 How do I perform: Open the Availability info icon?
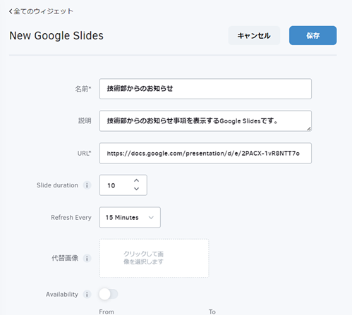click(87, 295)
